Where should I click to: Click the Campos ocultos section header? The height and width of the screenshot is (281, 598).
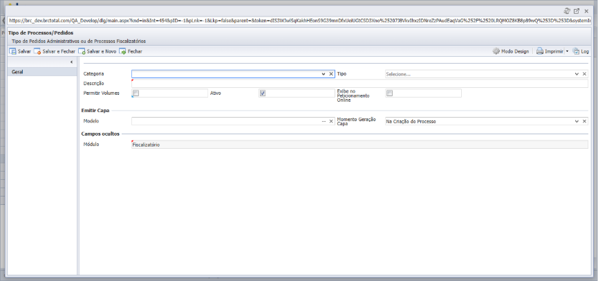[100, 134]
